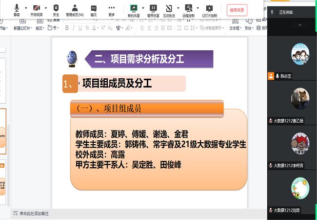Open the 安全 security shield icon
Image resolution: width=317 pixels, height=220 pixels.
click(x=56, y=9)
